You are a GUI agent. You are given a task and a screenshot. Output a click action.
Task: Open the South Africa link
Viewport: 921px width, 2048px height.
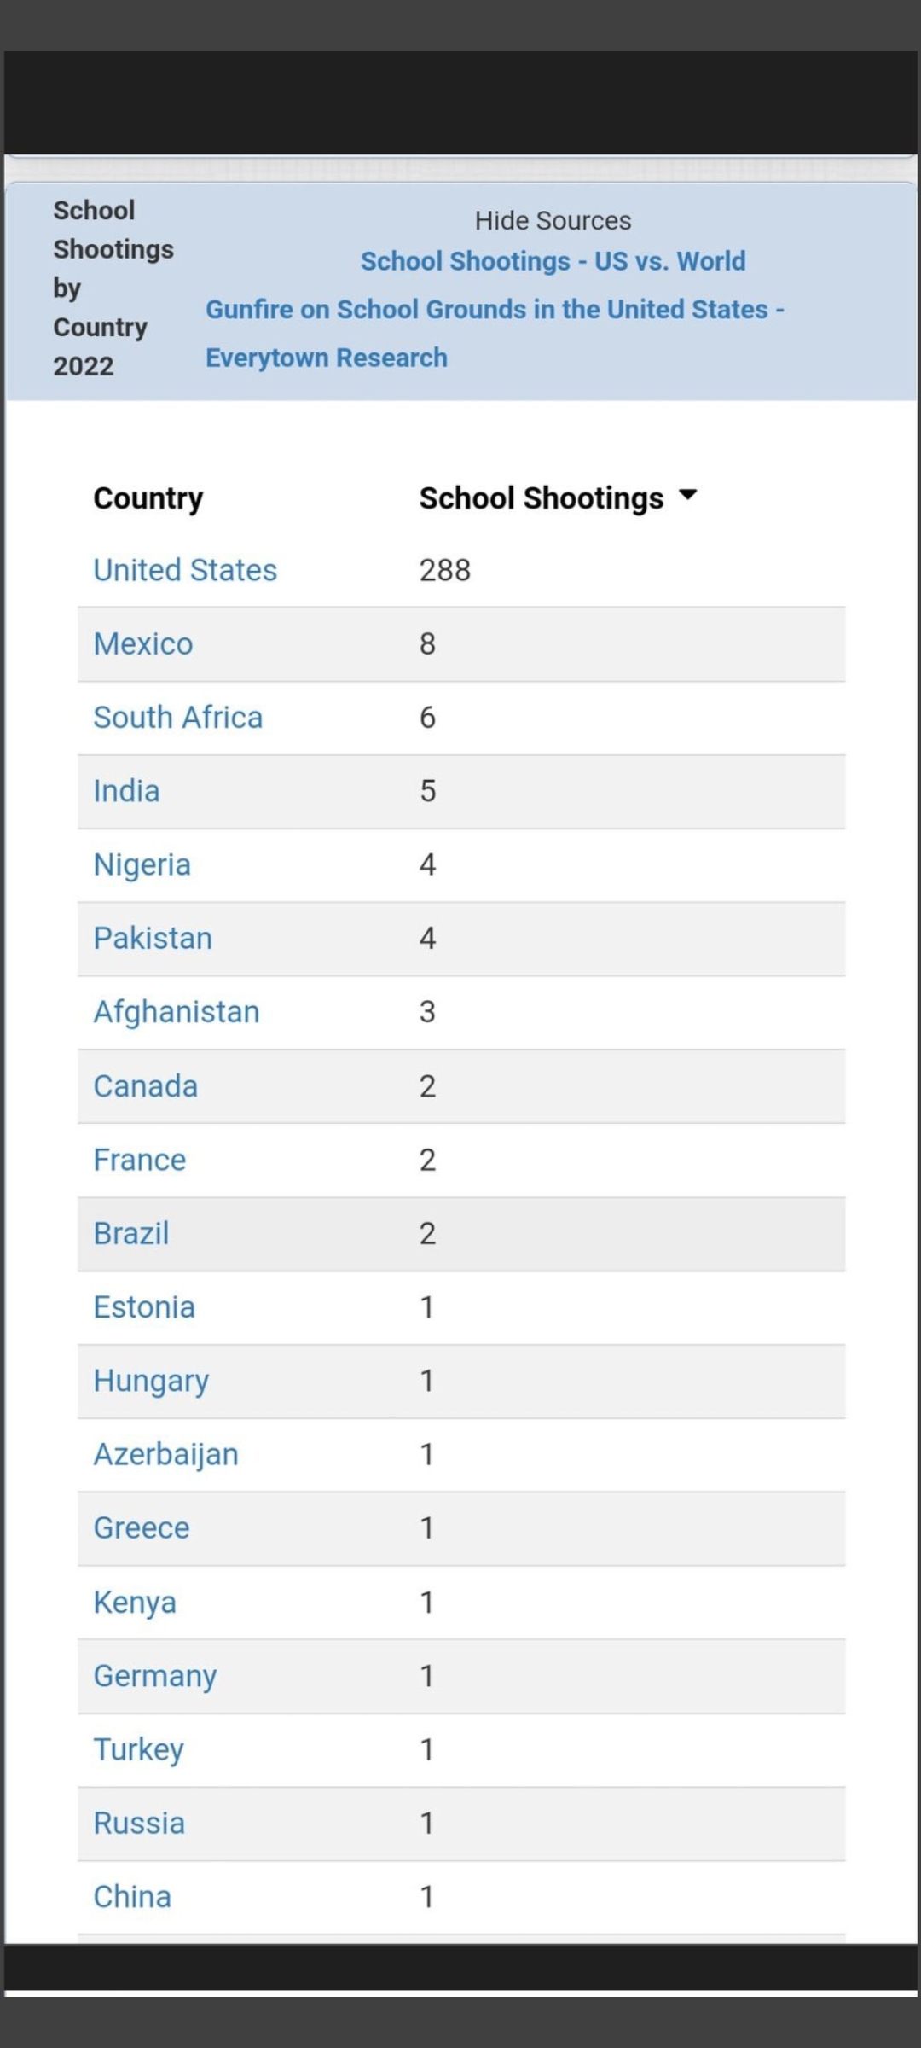pos(177,718)
